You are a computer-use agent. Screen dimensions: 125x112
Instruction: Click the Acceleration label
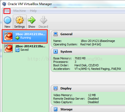click(x=62, y=69)
